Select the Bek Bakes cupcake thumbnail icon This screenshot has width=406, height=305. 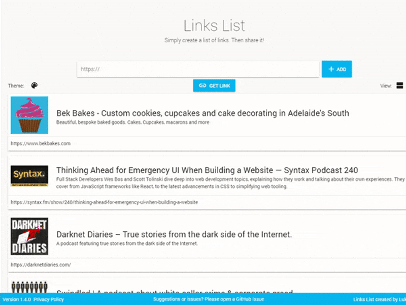pyautogui.click(x=29, y=115)
